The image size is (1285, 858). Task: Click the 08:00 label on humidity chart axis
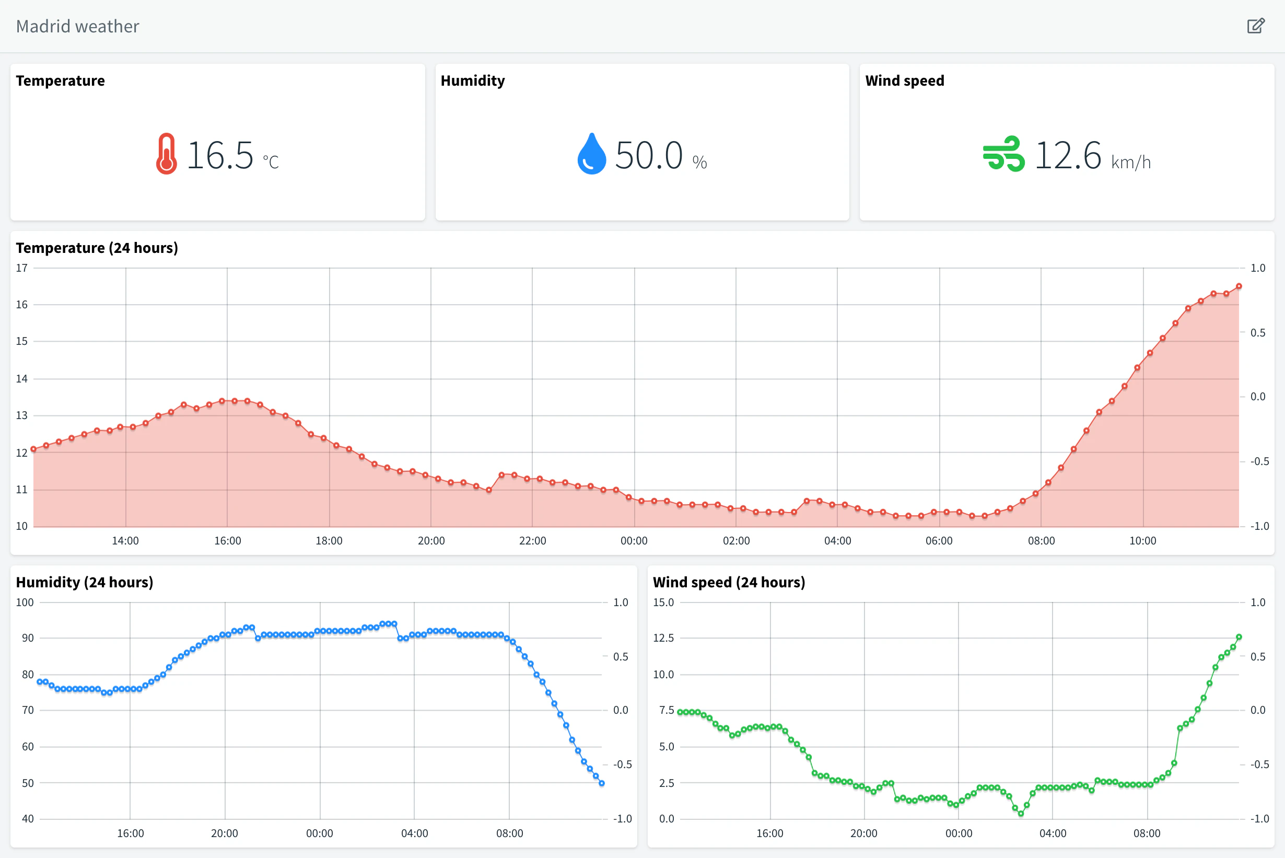click(509, 833)
